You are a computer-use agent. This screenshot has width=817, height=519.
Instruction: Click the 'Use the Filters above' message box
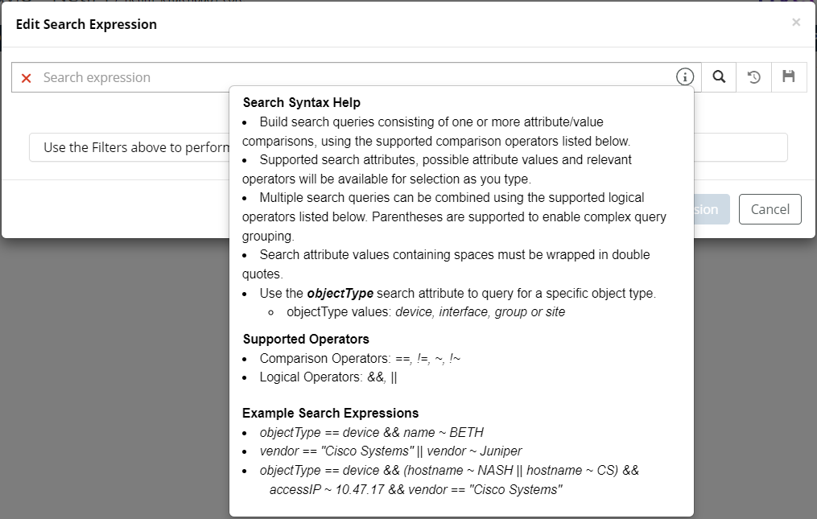coord(129,147)
